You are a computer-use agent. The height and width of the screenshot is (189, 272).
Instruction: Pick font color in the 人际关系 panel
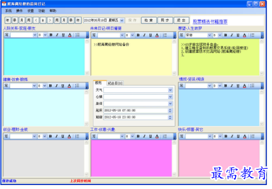click(x=70, y=35)
